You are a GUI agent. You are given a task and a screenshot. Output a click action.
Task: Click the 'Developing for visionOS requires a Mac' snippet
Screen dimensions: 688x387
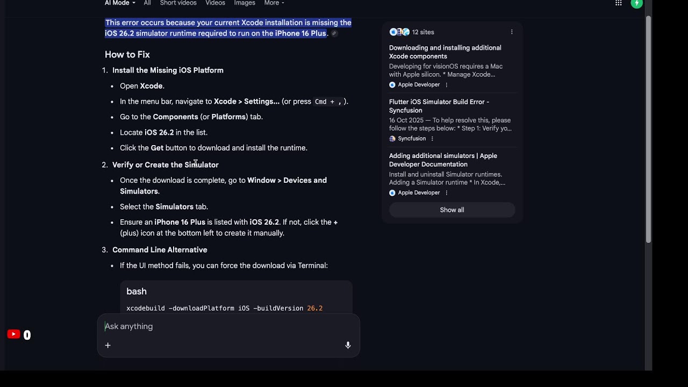(x=446, y=70)
